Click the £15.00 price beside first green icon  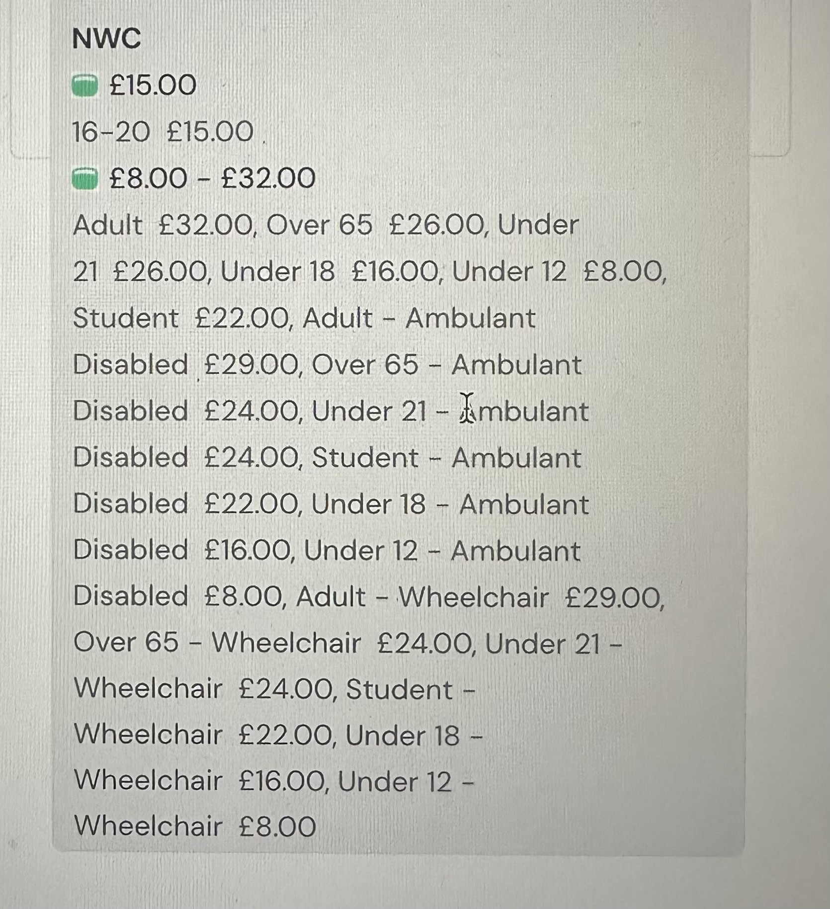click(x=153, y=85)
